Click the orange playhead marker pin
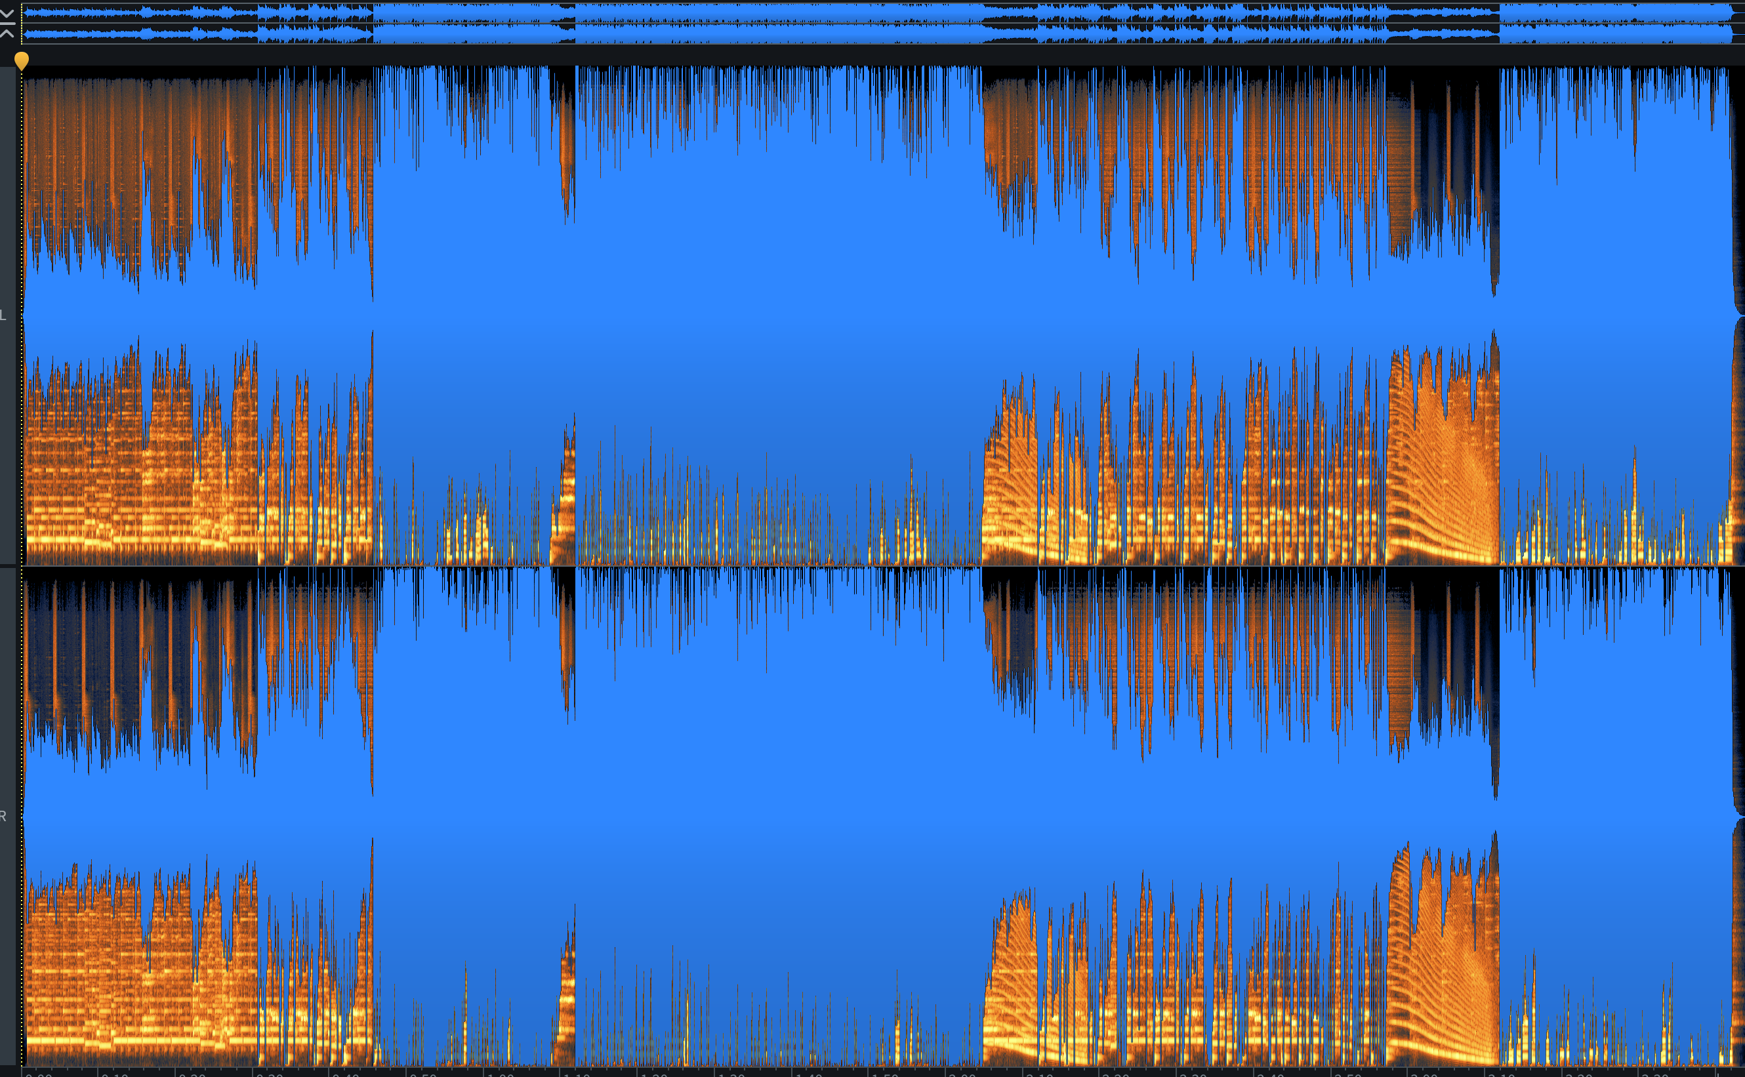The image size is (1745, 1077). (22, 60)
